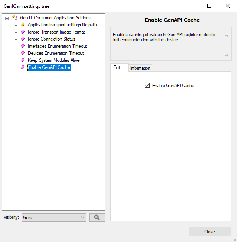Select the Edit tab

[117, 68]
